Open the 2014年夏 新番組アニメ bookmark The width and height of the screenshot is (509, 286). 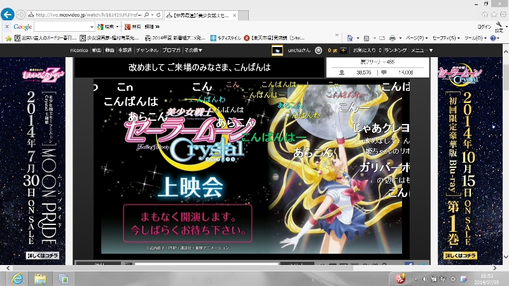pyautogui.click(x=176, y=38)
